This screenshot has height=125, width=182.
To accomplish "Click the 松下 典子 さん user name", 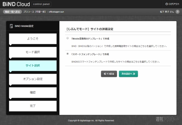I will point(167,12).
